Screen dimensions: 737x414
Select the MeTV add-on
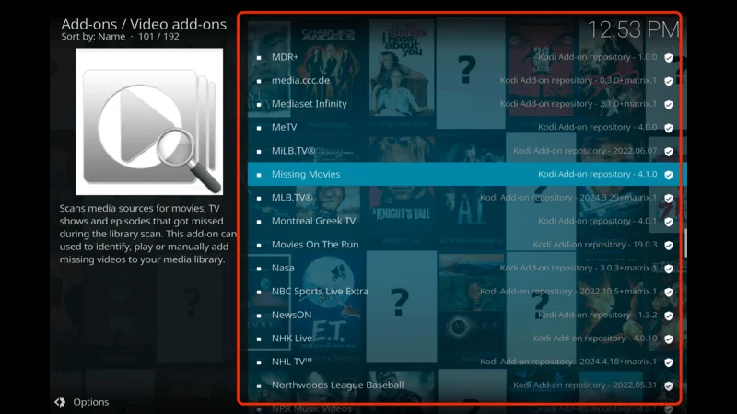coord(467,127)
